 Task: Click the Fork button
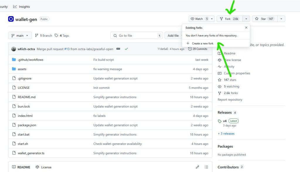(230, 19)
